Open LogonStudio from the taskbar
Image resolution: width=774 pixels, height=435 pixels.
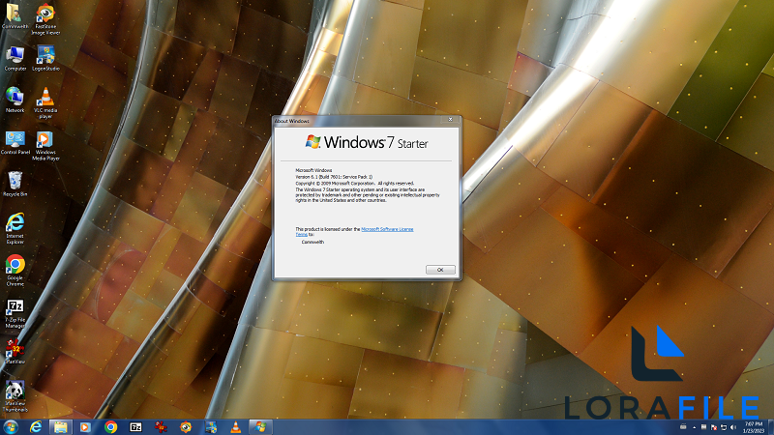pos(211,427)
